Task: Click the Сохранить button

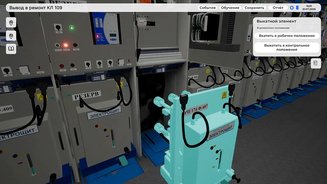Action: click(x=254, y=8)
